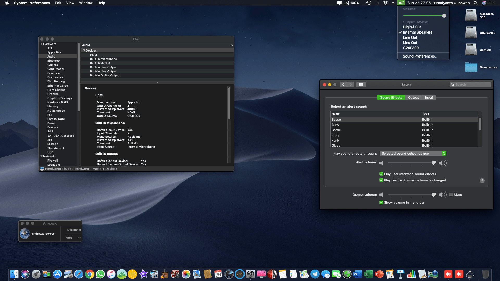This screenshot has height=281, width=500.
Task: Open the Window menu
Action: pos(86,3)
